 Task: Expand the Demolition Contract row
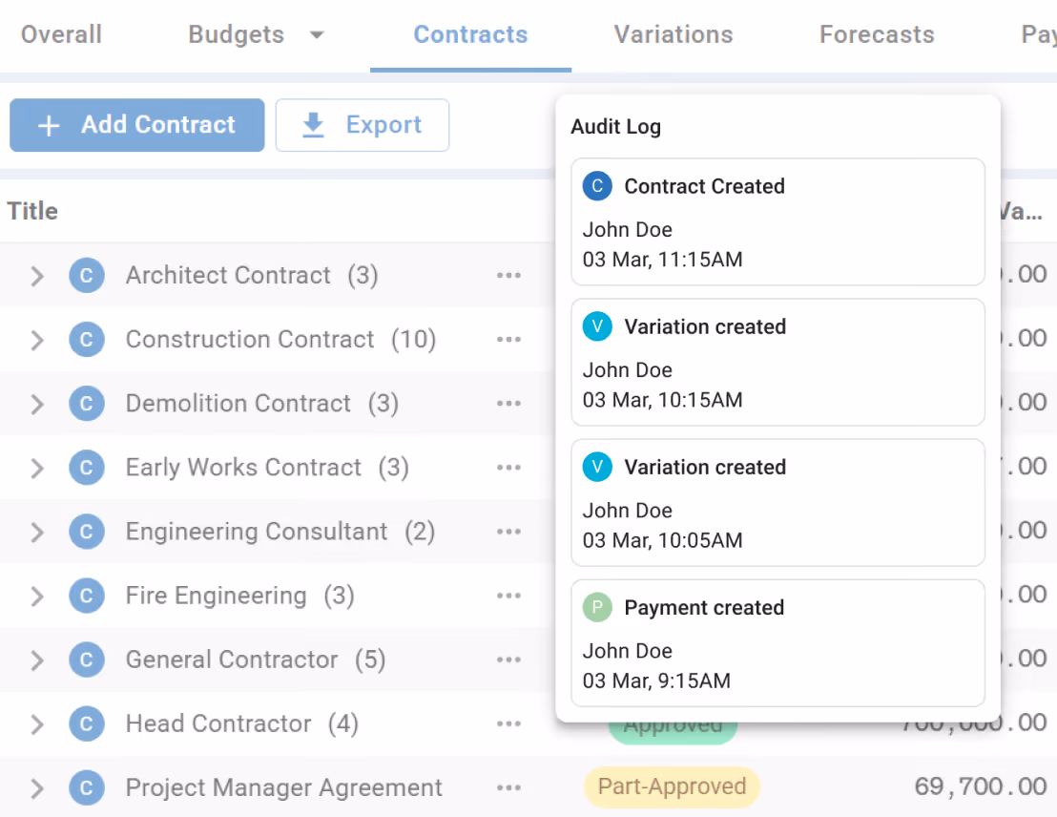point(37,404)
